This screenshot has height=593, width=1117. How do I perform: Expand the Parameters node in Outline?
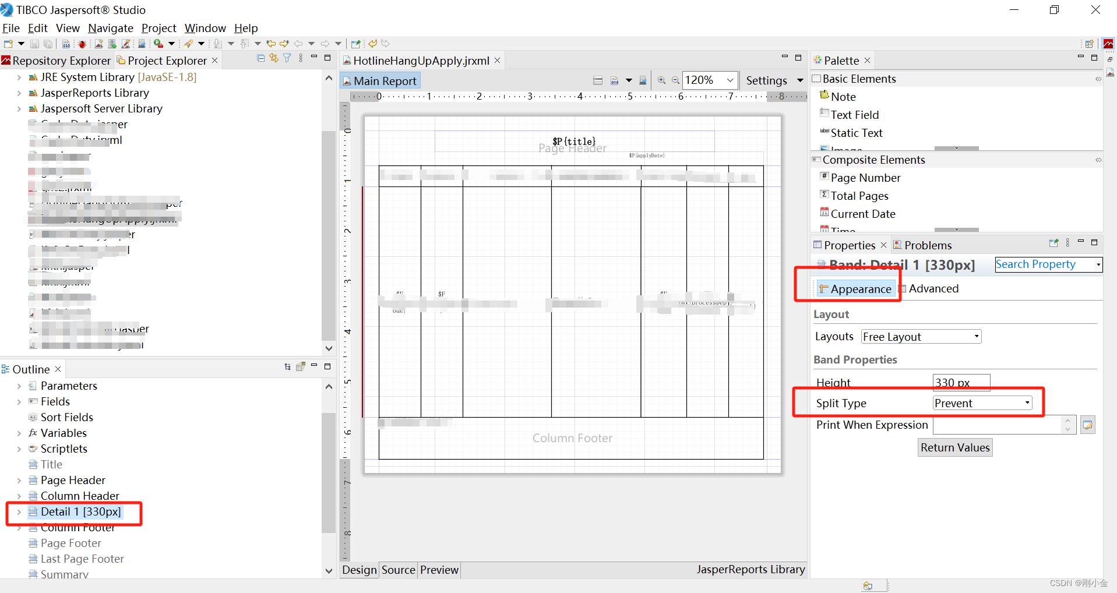[x=19, y=386]
